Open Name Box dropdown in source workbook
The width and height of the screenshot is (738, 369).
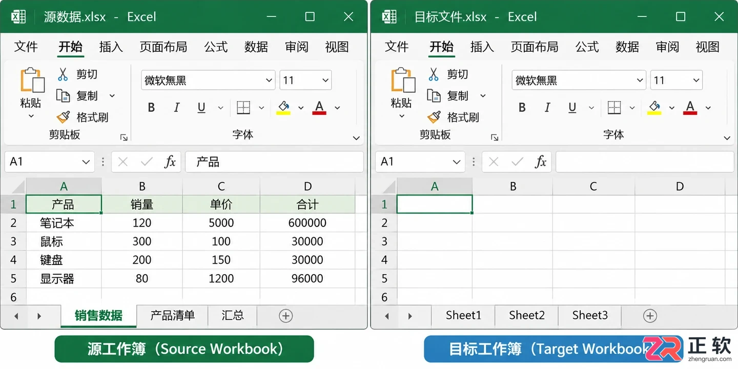click(x=86, y=162)
